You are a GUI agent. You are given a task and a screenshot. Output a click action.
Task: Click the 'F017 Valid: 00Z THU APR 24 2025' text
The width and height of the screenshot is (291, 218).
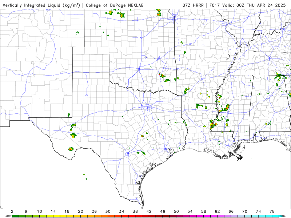point(248,5)
